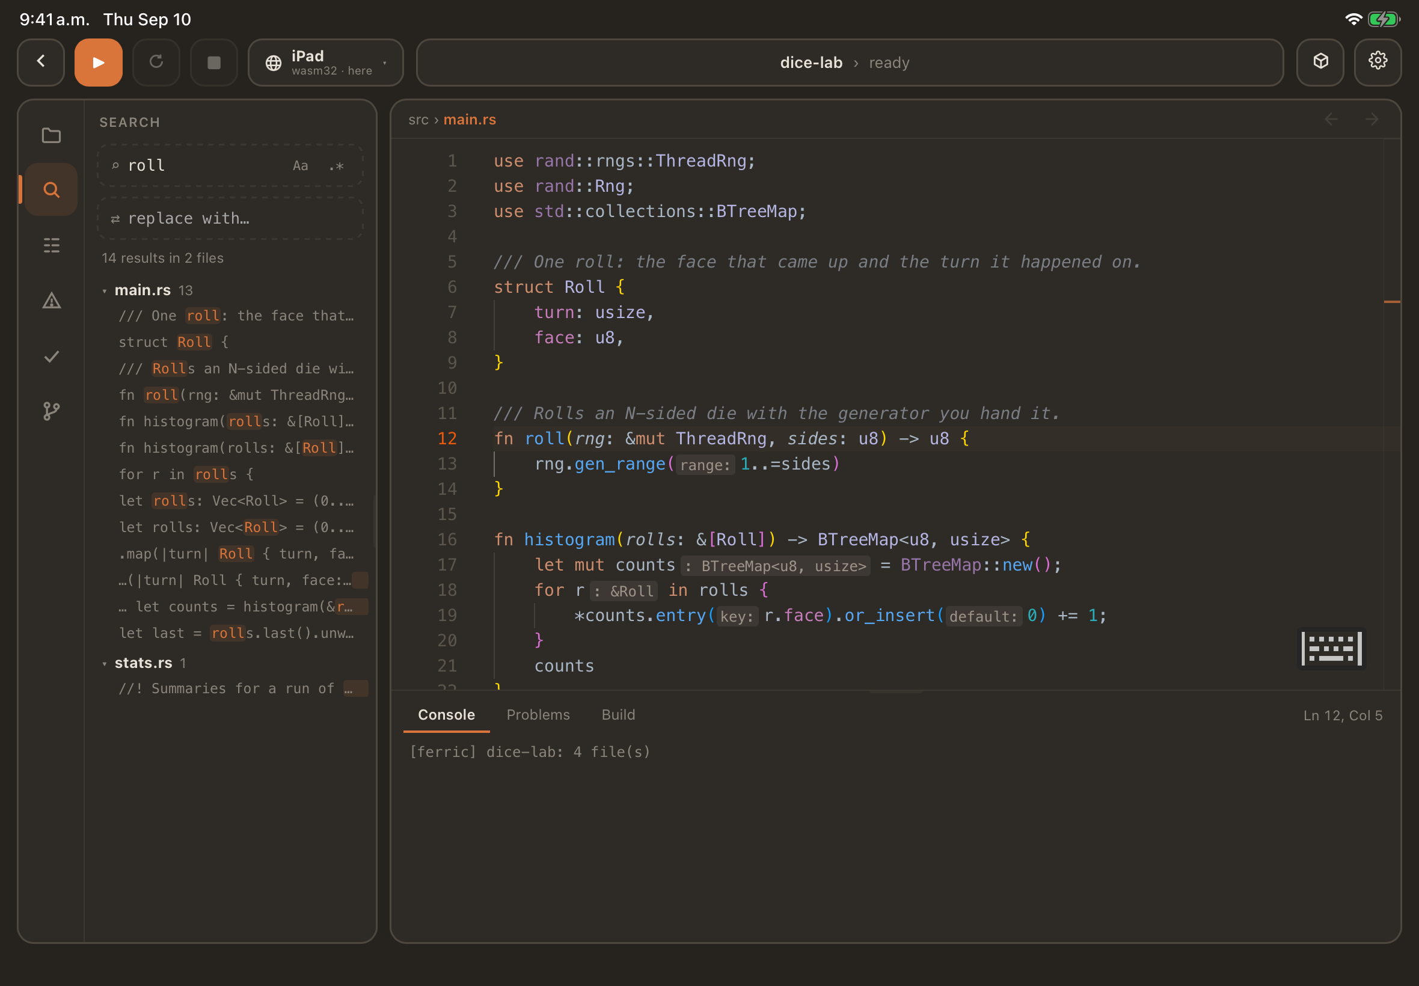Click line number 12 in the gutter
Screen dimensions: 1419x986
click(447, 439)
